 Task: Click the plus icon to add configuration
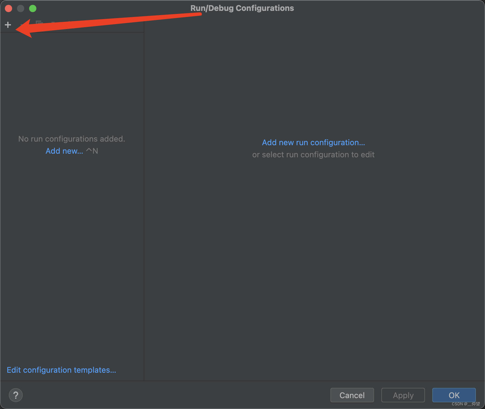pos(8,25)
